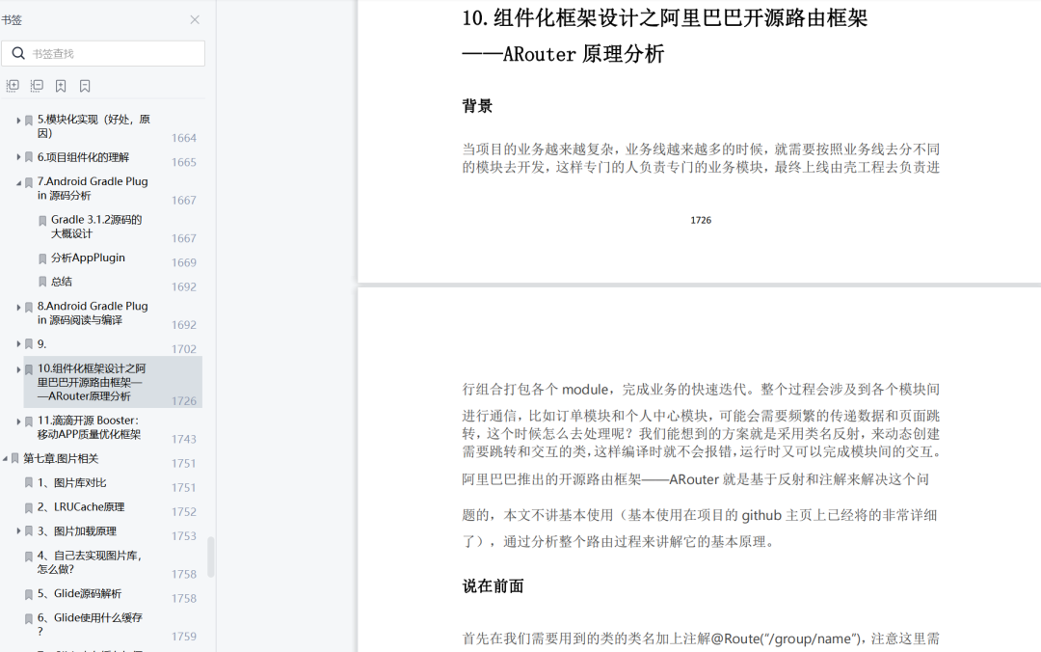The height and width of the screenshot is (652, 1041).
Task: Click the 说在前面 heading
Action: coord(493,586)
